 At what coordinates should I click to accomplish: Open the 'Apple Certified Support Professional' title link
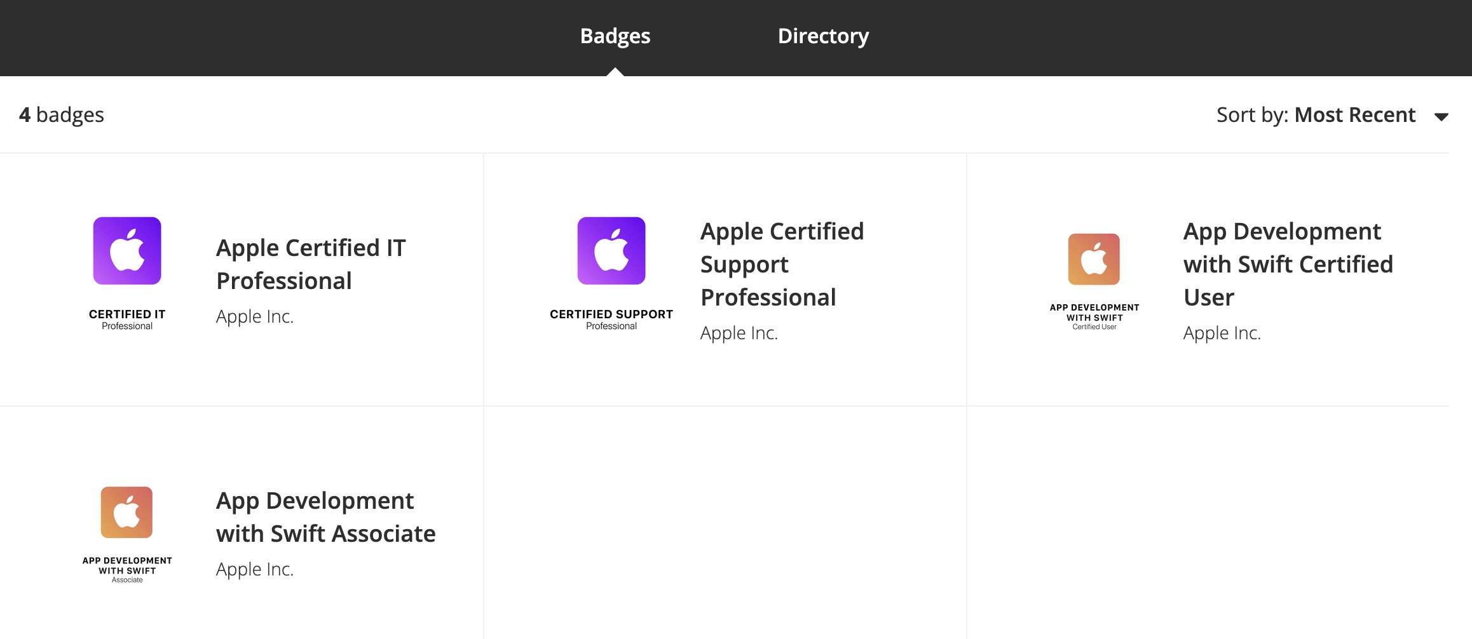coord(782,264)
